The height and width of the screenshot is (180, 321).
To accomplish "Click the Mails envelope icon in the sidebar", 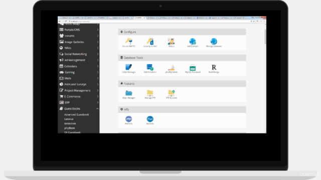I will coord(61,78).
